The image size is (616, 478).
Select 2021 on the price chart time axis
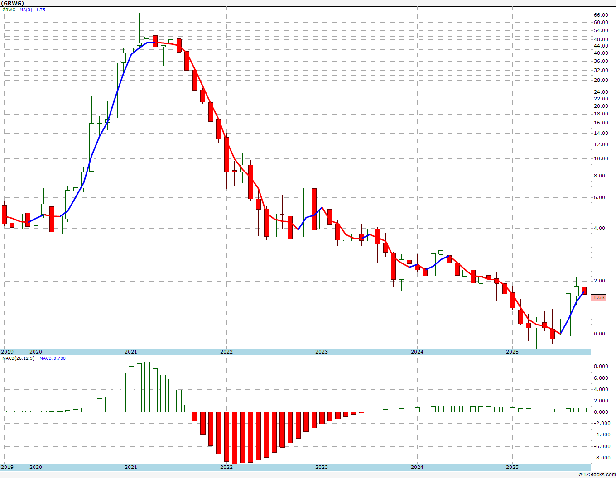point(131,352)
